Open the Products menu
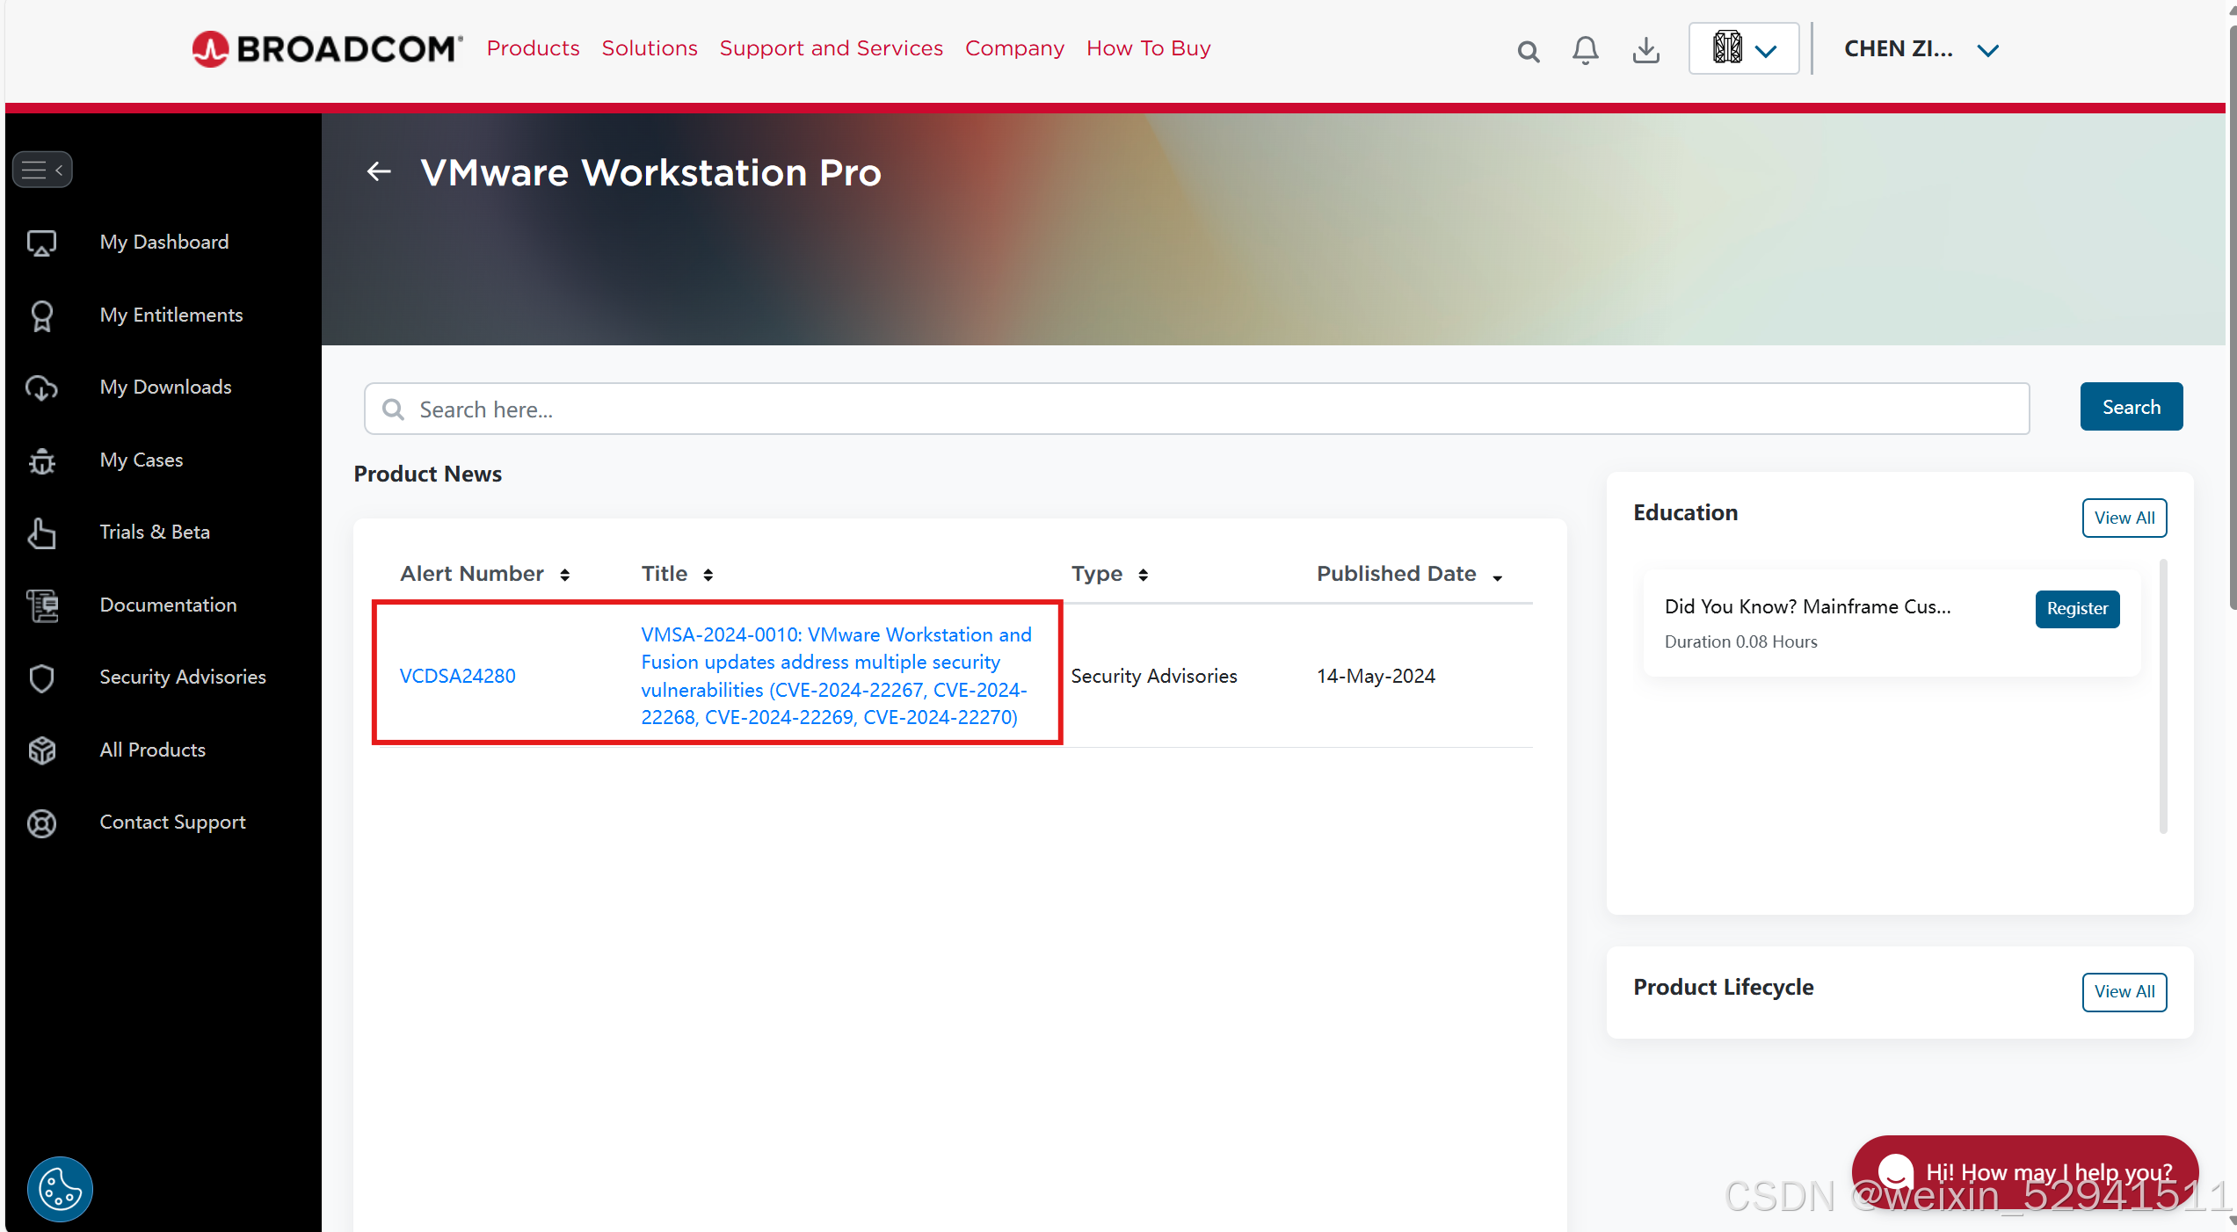This screenshot has width=2237, height=1232. click(x=533, y=48)
